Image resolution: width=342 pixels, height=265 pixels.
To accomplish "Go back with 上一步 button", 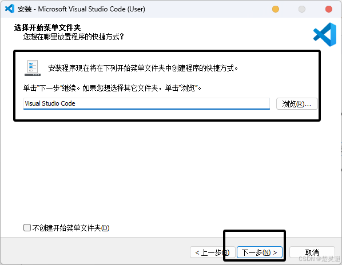I will click(x=212, y=252).
